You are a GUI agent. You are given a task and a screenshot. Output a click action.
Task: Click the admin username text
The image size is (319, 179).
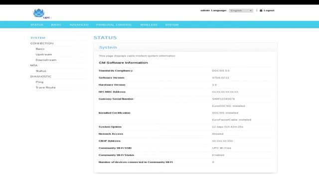(x=205, y=10)
